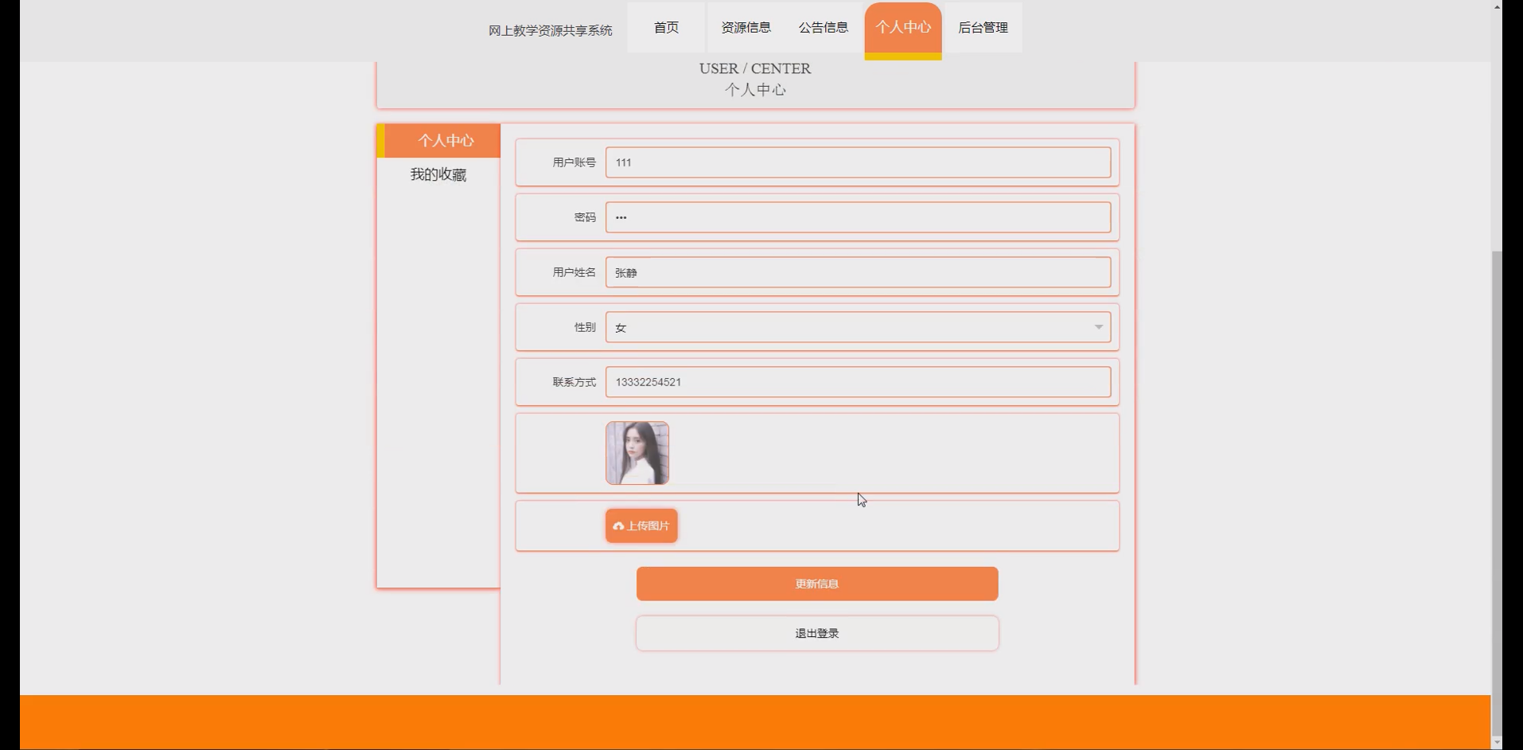Click the site title 网上教学资源共享系统
Screen dimensions: 1523x750
(x=550, y=30)
